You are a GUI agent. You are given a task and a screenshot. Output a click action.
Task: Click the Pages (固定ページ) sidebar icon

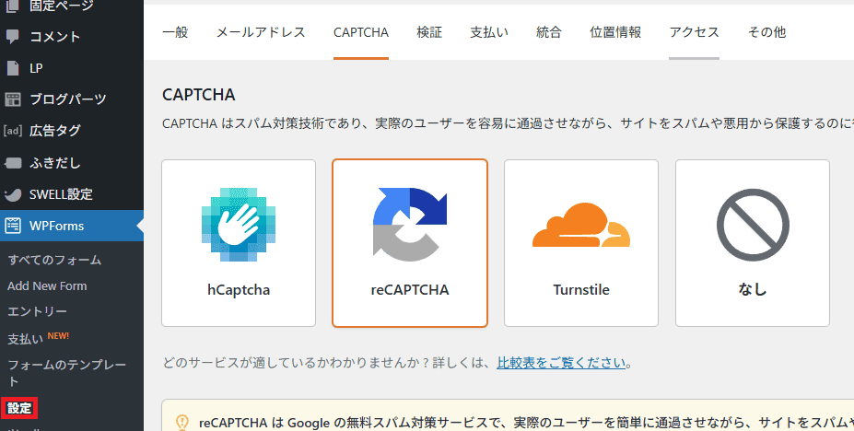[x=13, y=6]
